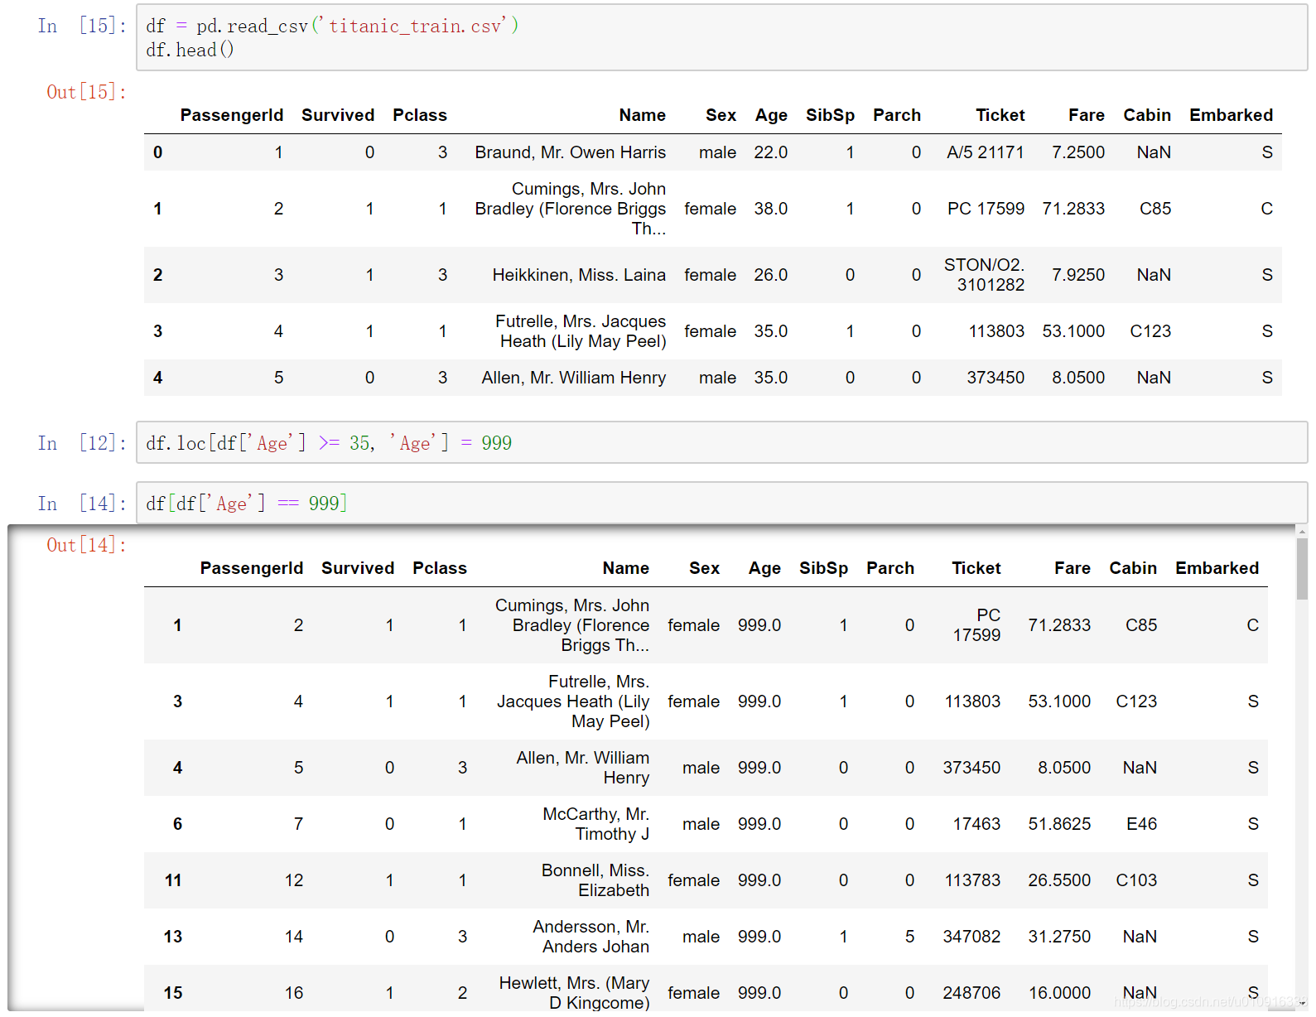Viewport: 1316px width, 1017px height.
Task: Click age value 22.0 in first table
Action: coord(771,152)
